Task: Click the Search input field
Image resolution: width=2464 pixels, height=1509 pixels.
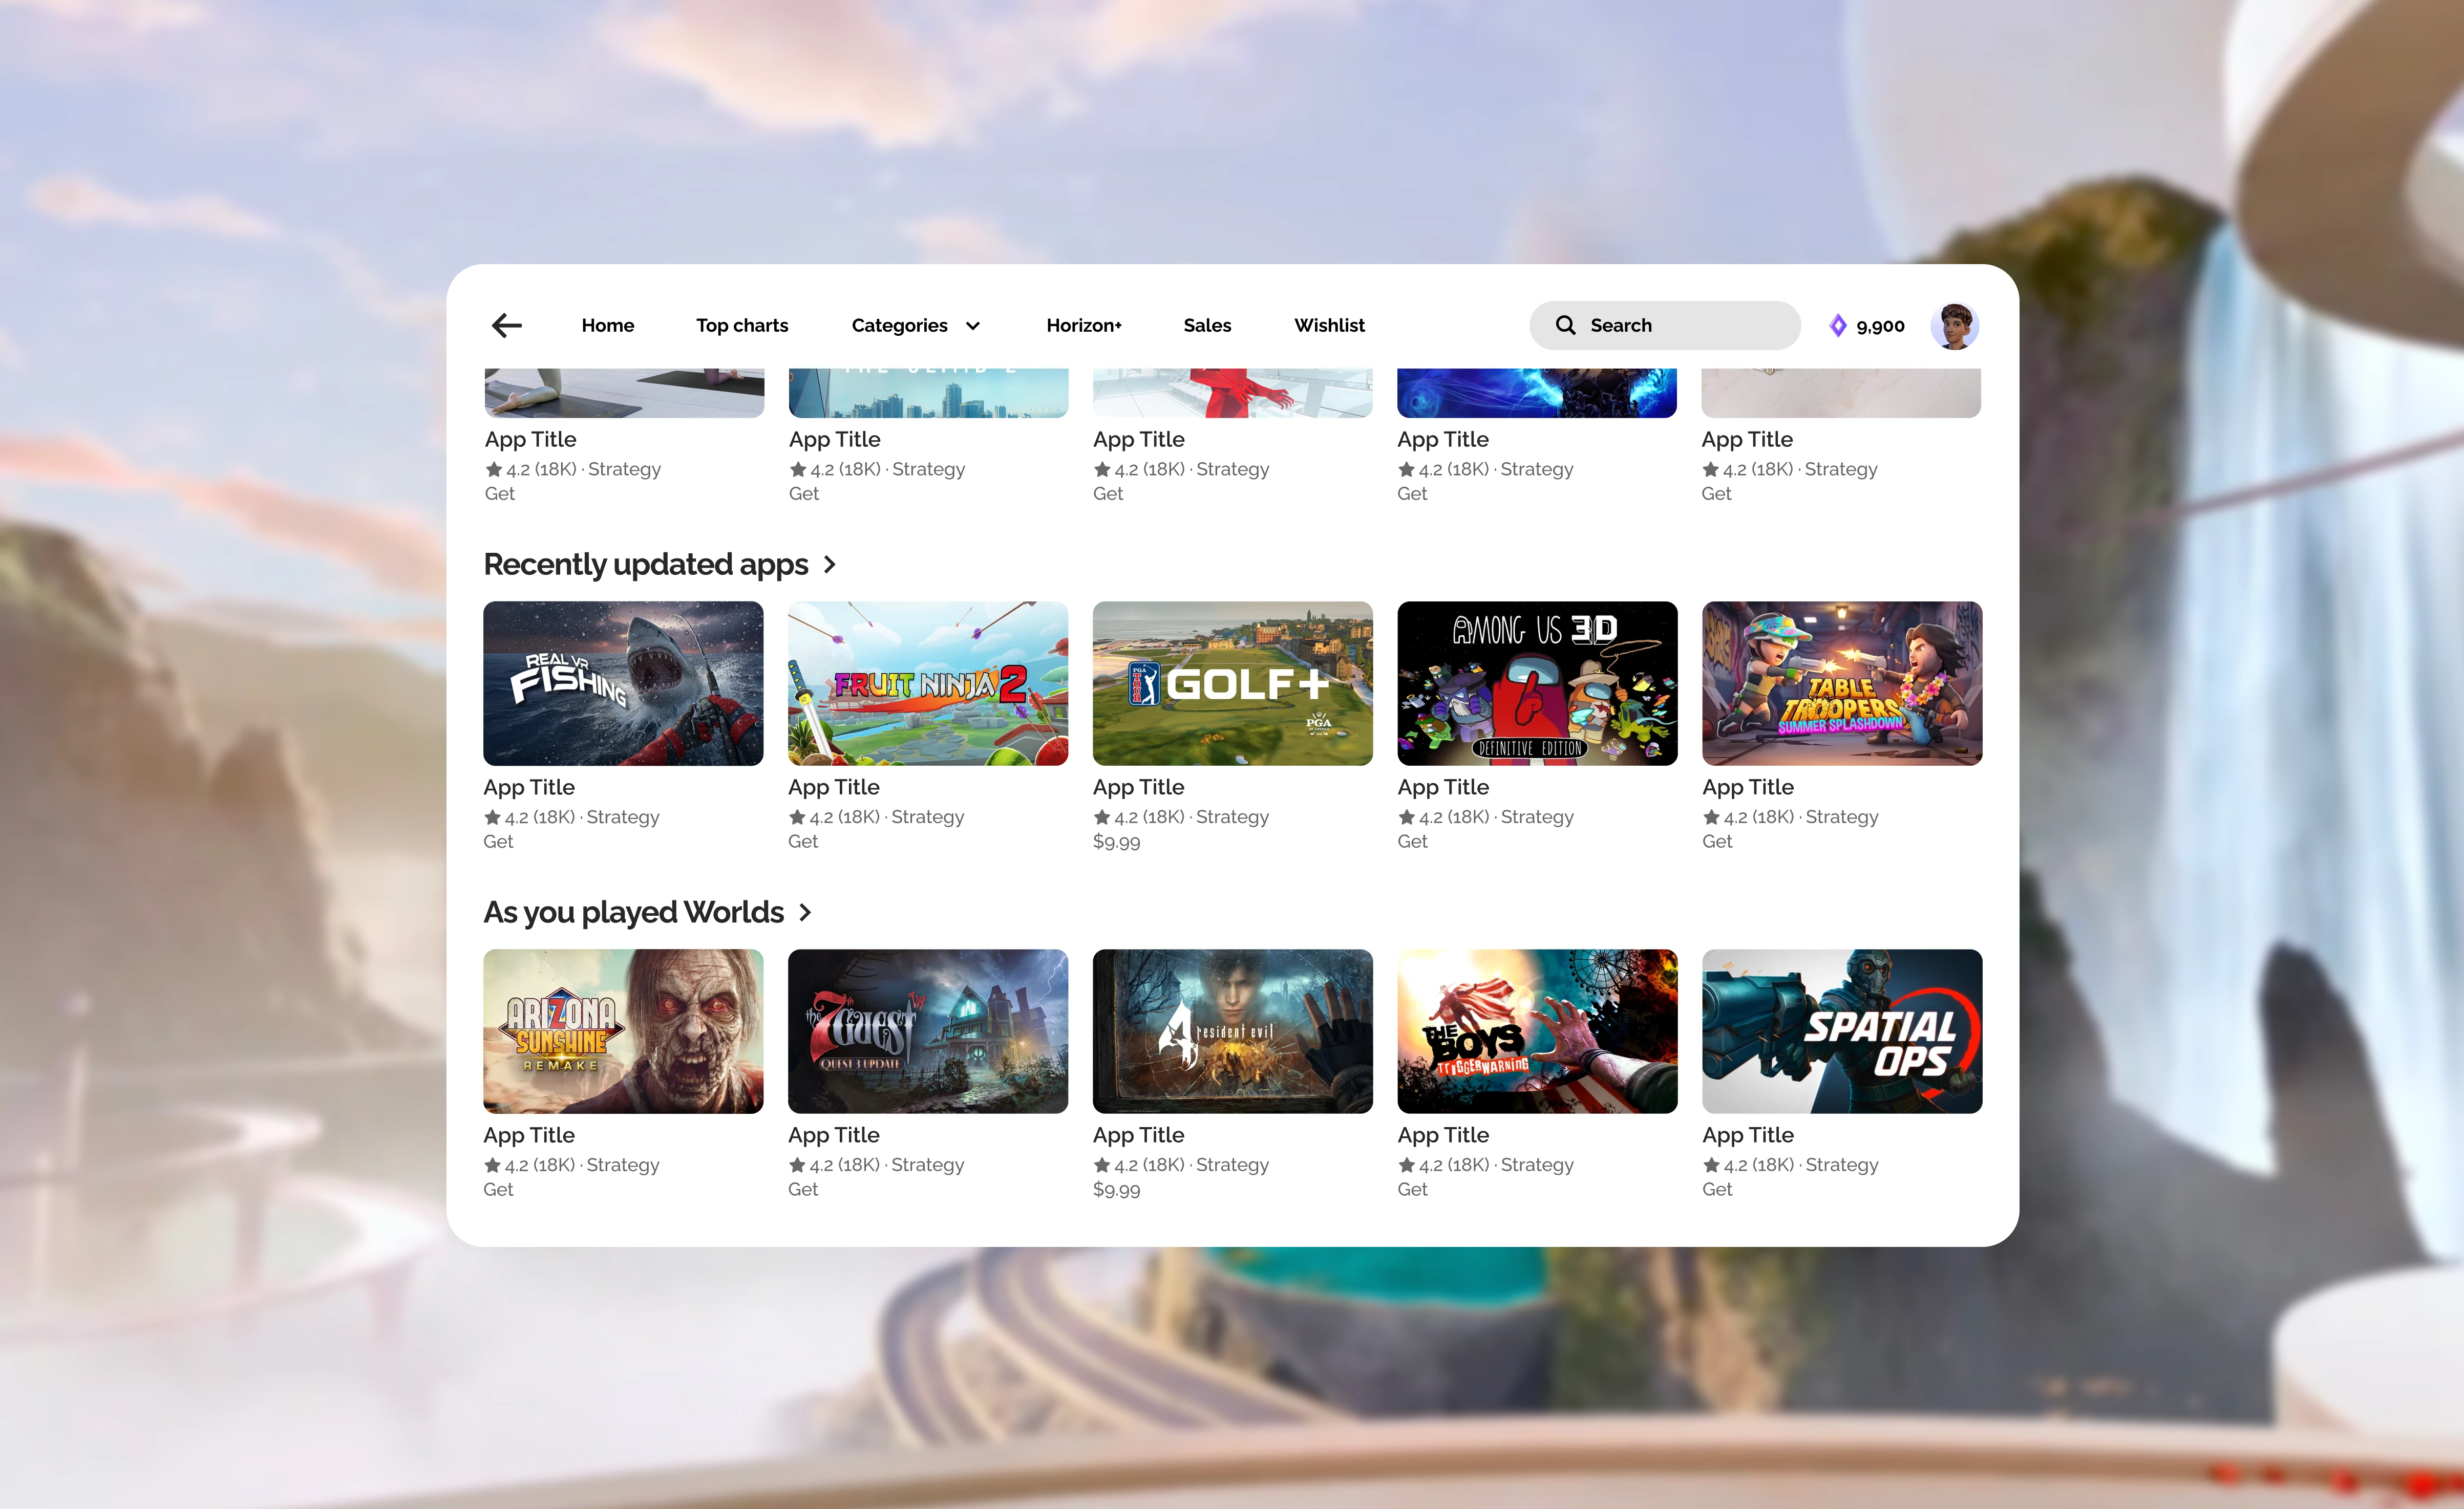Action: (1665, 325)
